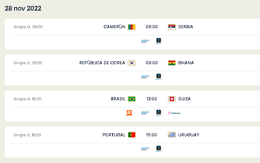
Task: Click the Ghana flag icon
Action: 172,63
